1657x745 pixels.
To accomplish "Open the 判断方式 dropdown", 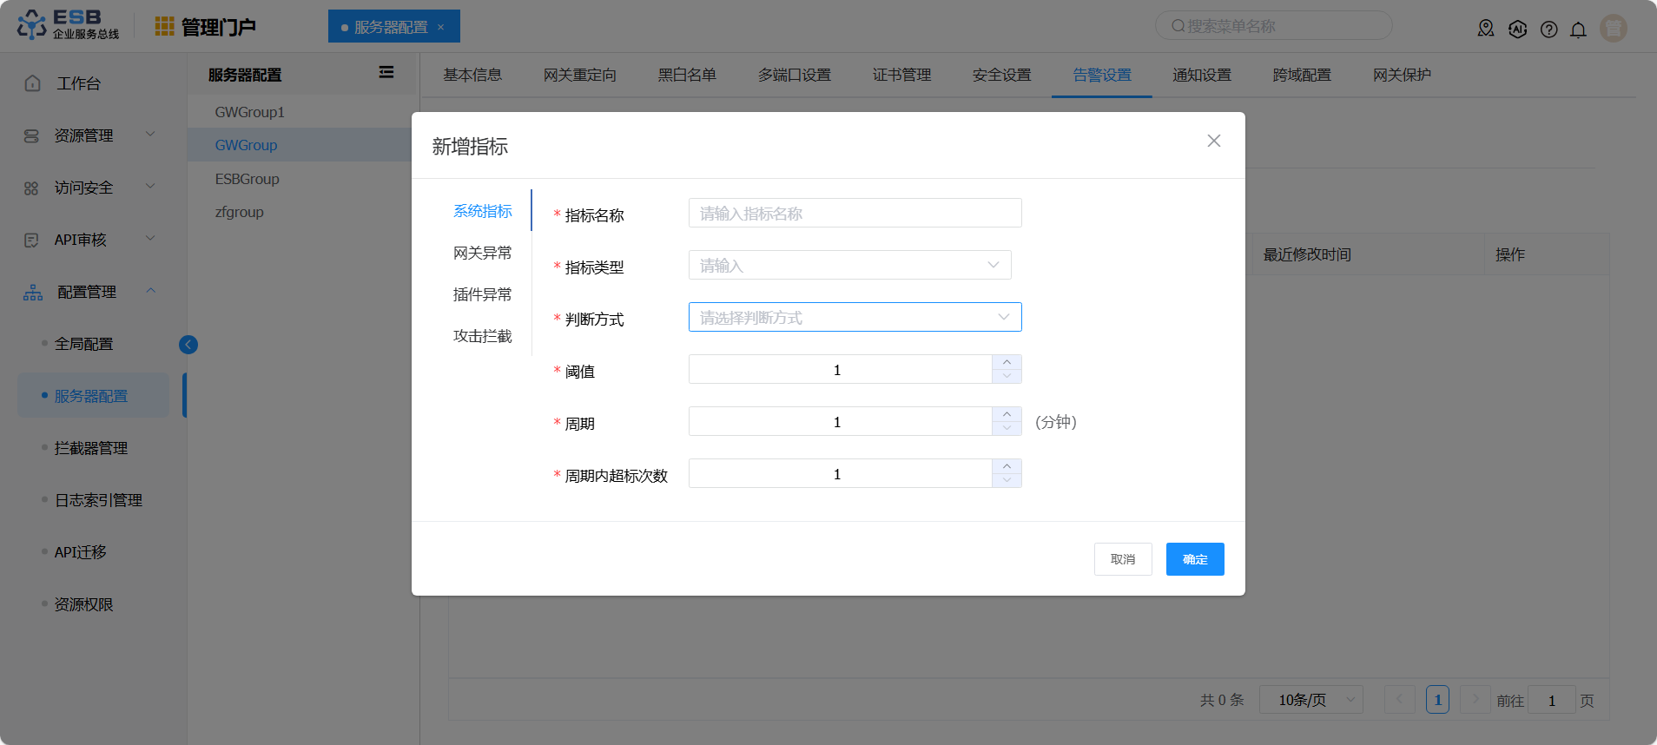I will [x=855, y=318].
